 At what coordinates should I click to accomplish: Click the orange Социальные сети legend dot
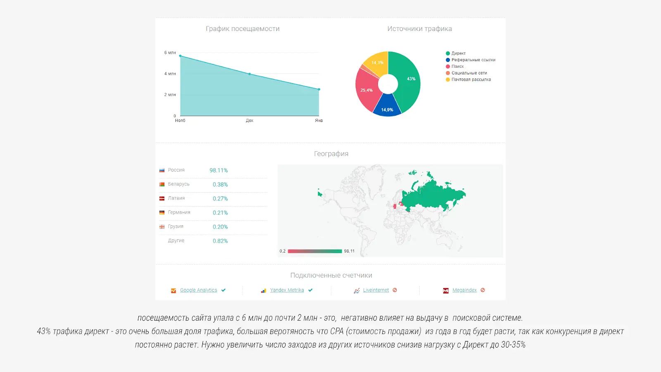coord(448,73)
